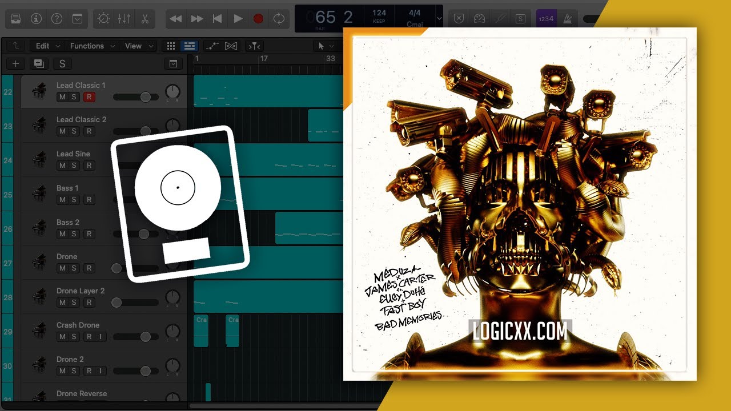Image resolution: width=731 pixels, height=411 pixels.
Task: Toggle the Flex show/hide button
Action: click(x=231, y=46)
